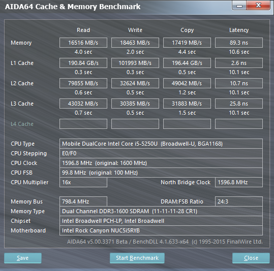Click L1 Cache Read 190.84 GB/s

click(x=83, y=63)
